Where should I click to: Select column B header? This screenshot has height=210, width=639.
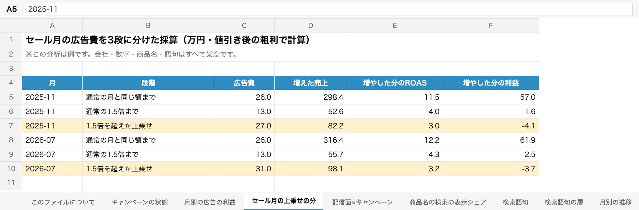pyautogui.click(x=148, y=26)
